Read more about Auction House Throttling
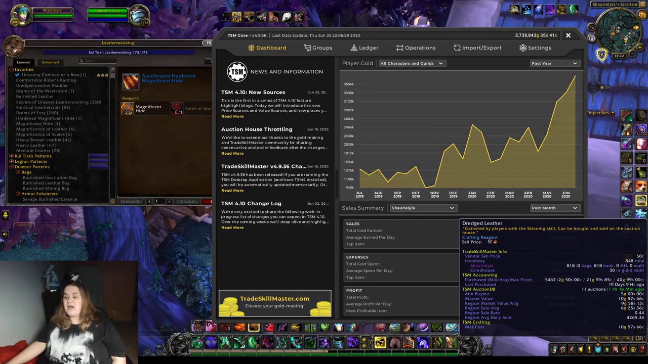This screenshot has width=648, height=364. tap(232, 153)
